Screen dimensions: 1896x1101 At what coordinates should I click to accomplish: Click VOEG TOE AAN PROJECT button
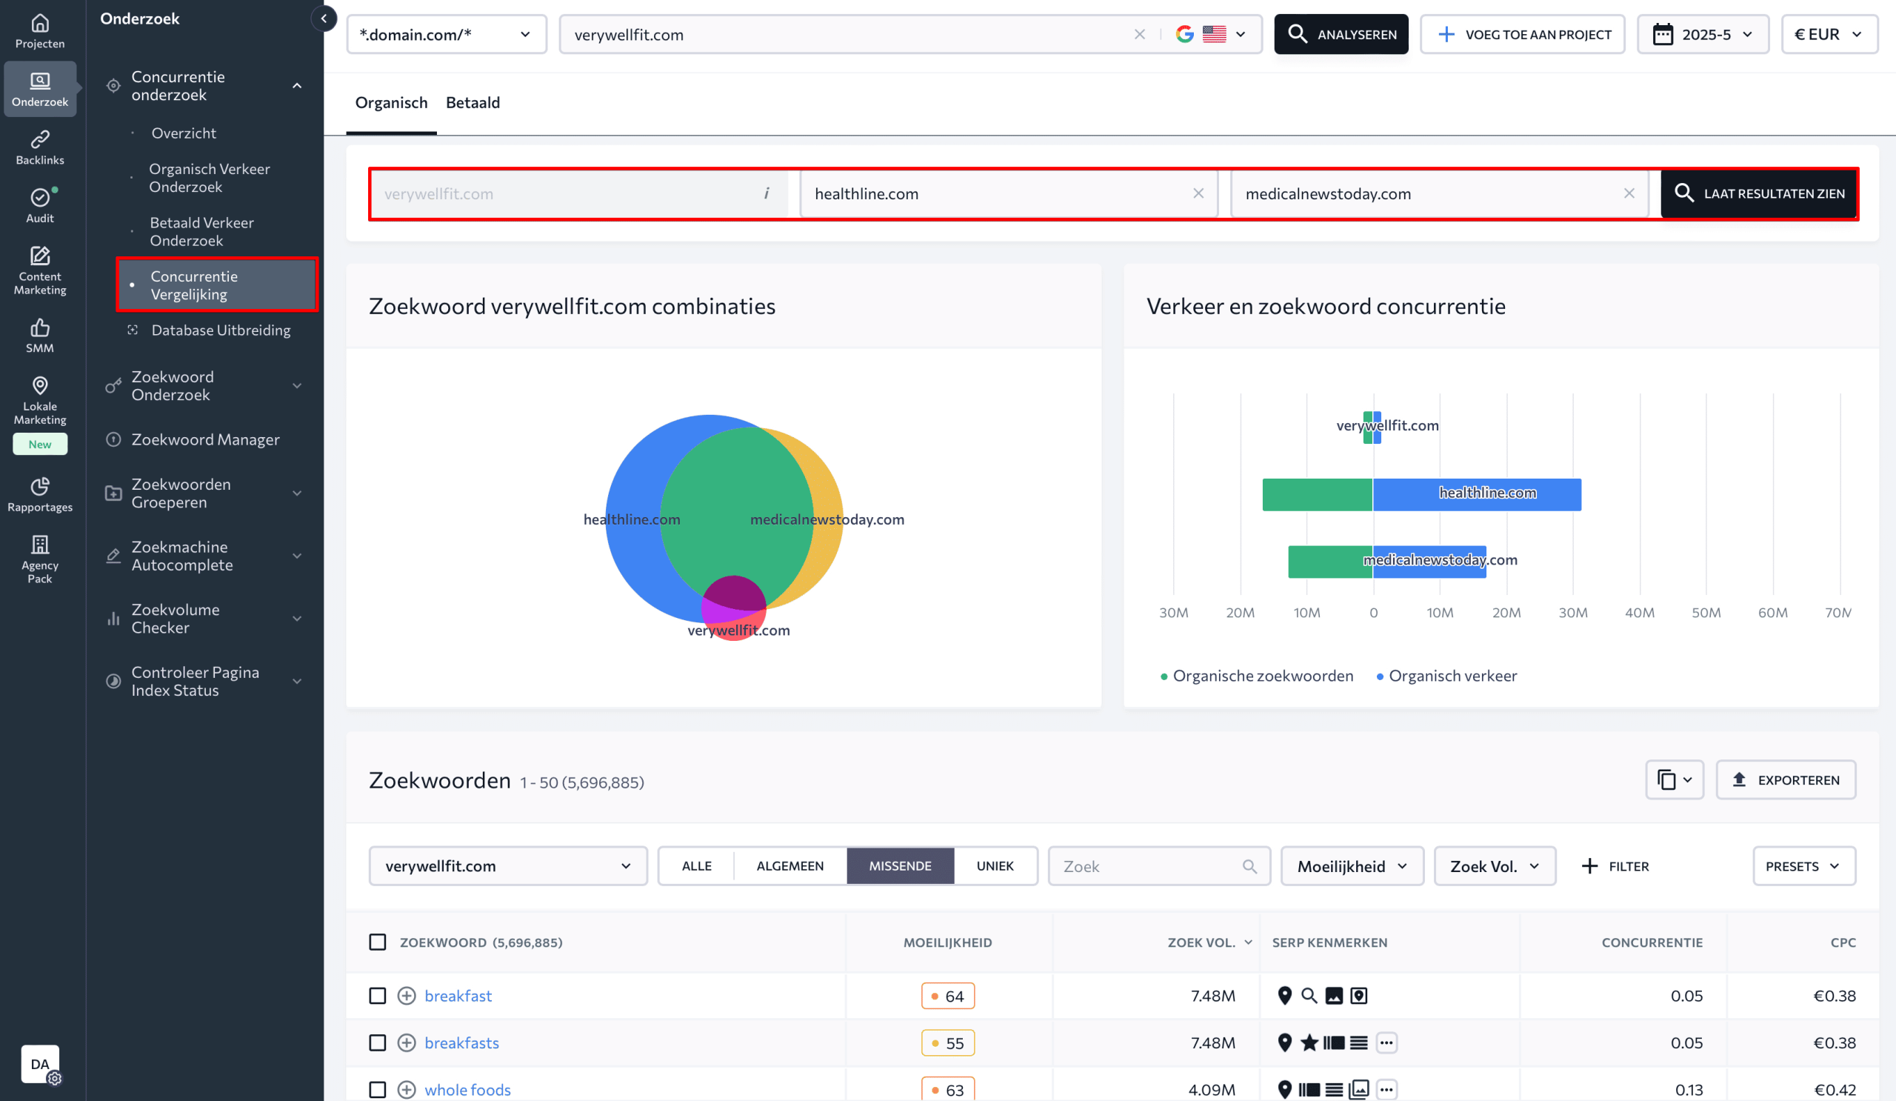(1523, 34)
